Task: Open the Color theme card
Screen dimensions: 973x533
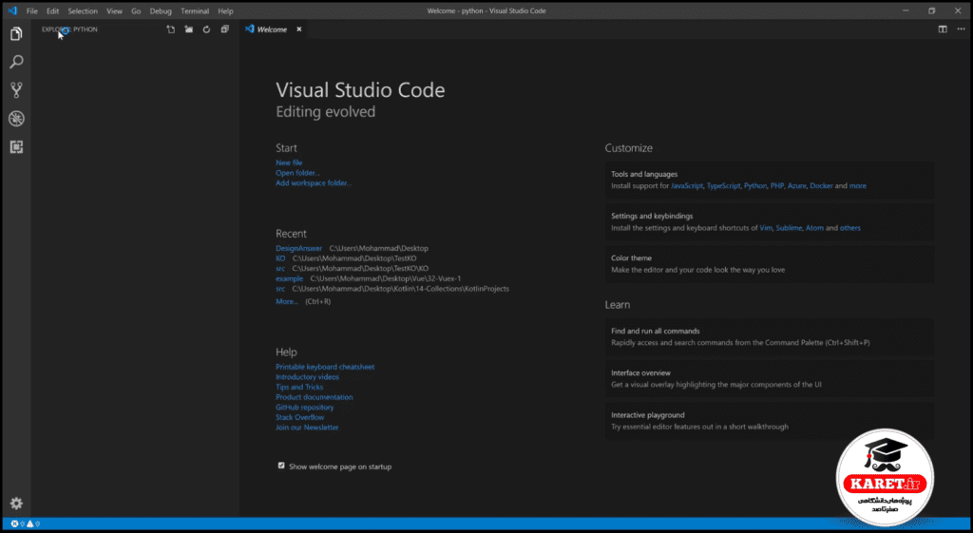Action: [770, 264]
